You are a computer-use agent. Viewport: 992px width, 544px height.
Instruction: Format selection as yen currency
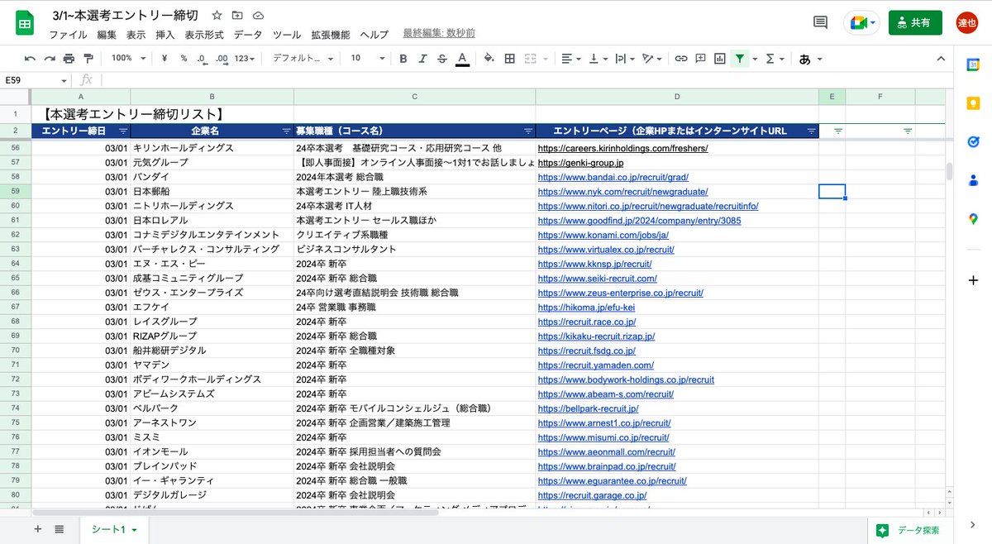point(165,59)
